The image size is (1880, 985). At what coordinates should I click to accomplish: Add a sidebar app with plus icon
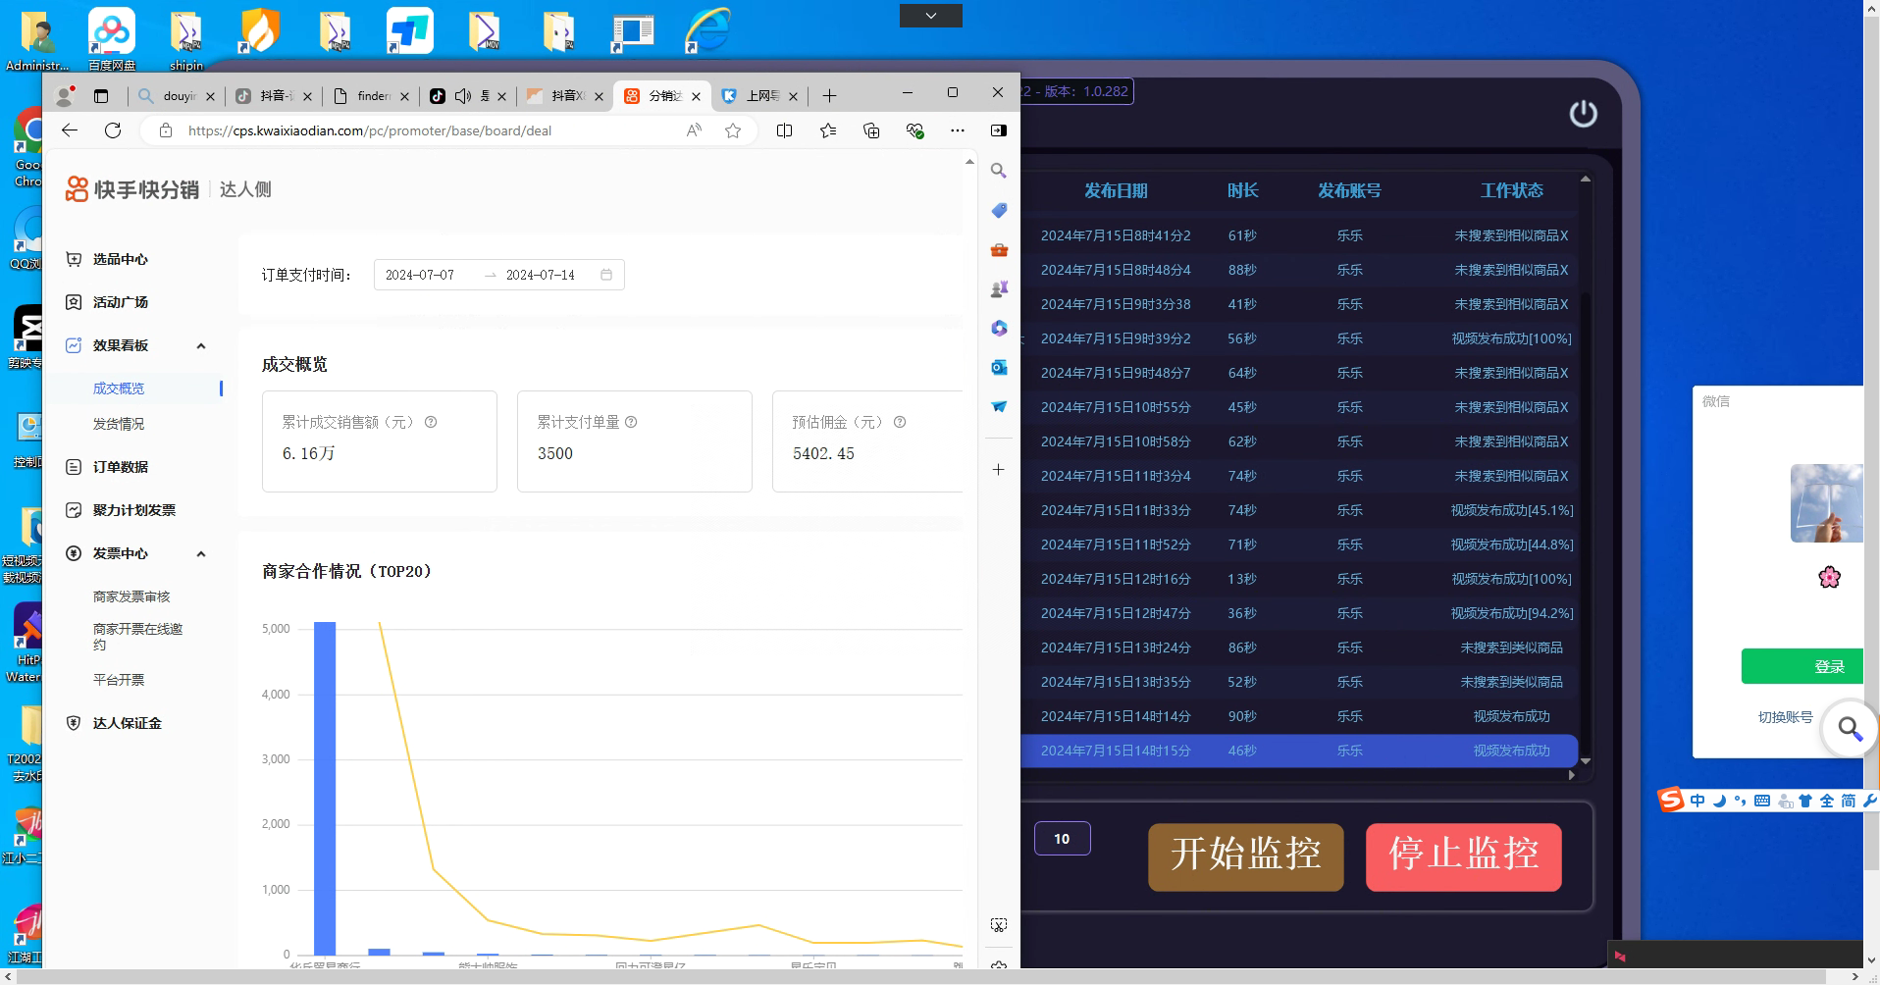point(999,469)
